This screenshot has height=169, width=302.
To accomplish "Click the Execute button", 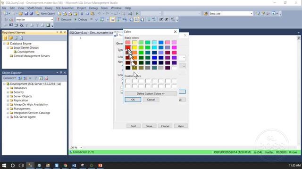I will tap(64, 19).
